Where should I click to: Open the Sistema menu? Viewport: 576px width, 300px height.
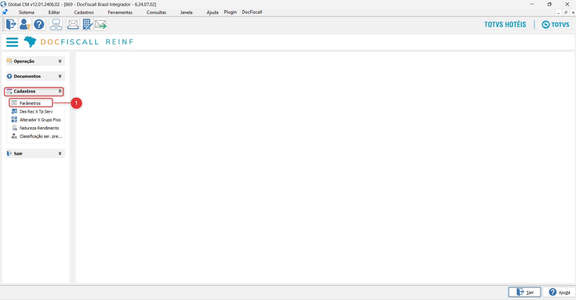tap(26, 12)
